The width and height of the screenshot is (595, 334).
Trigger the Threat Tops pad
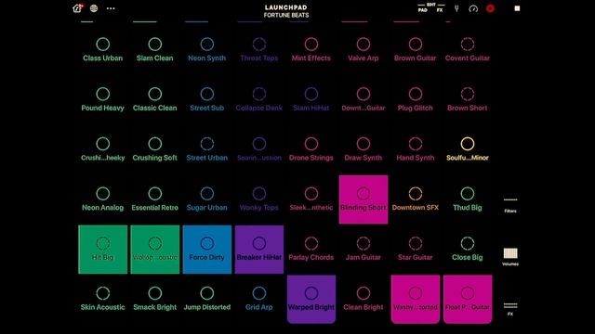coord(259,50)
